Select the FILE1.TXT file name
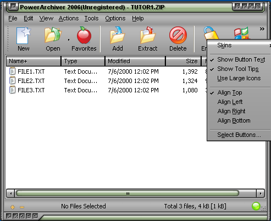The width and height of the screenshot is (271, 221). click(31, 71)
